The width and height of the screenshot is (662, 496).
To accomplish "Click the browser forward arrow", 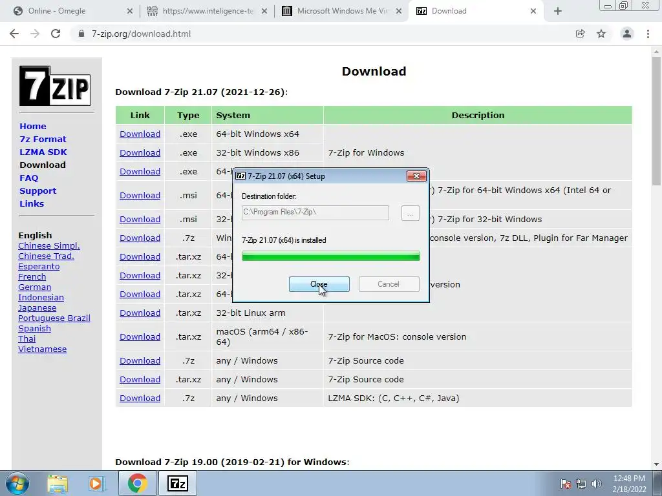I will tap(35, 34).
